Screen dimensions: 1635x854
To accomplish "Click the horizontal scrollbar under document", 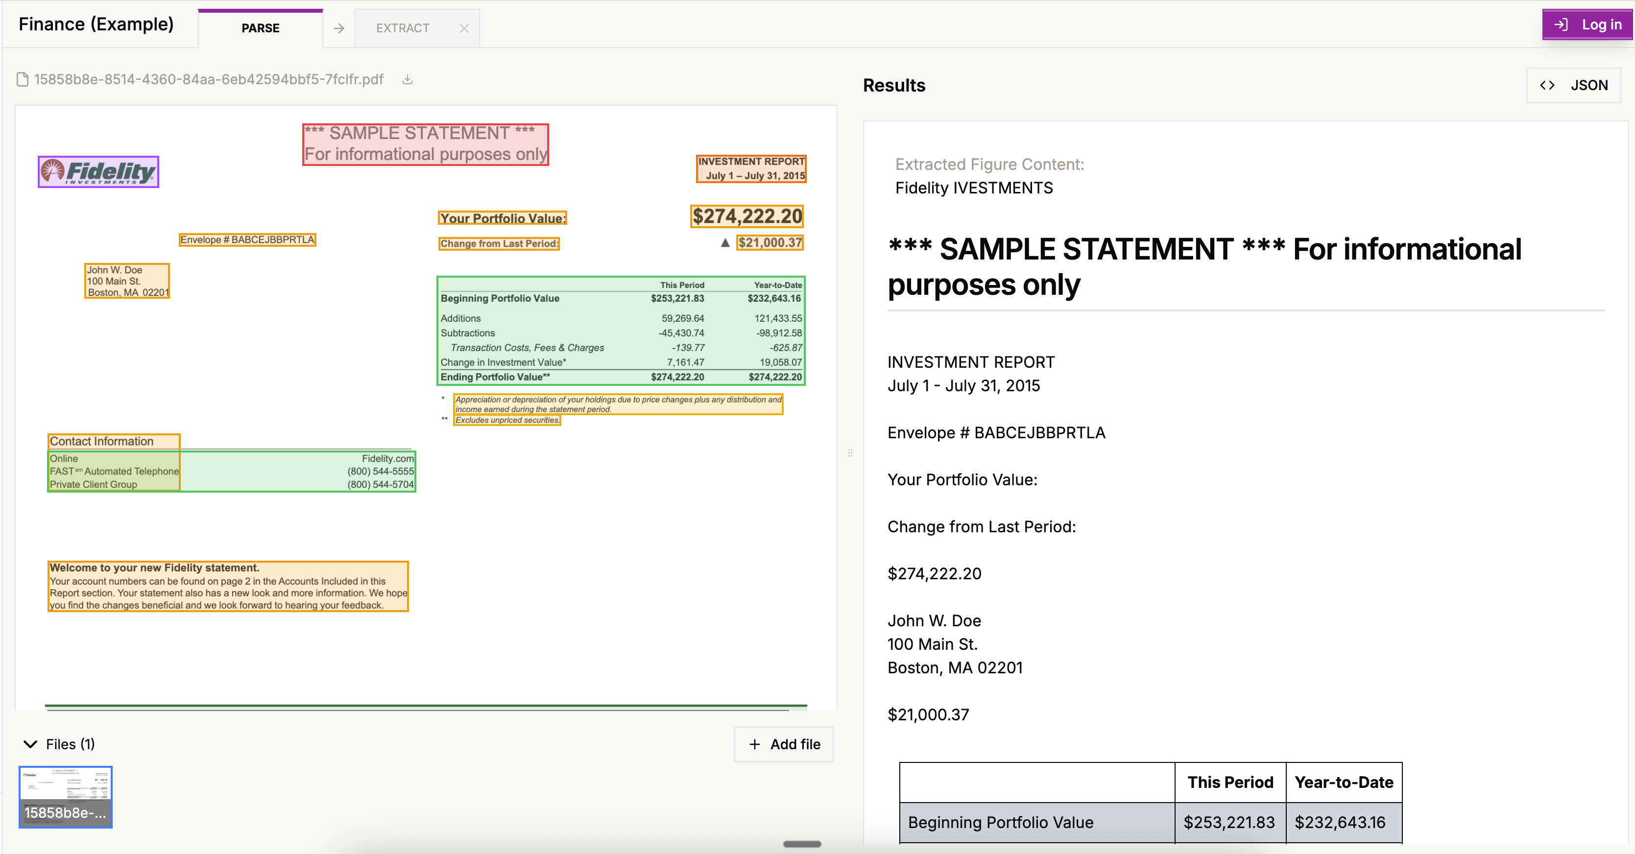I will 802,844.
